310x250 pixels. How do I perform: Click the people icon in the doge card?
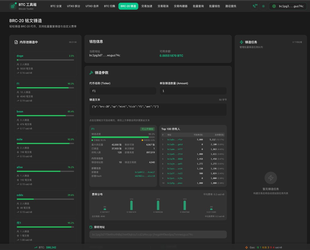(x=18, y=64)
